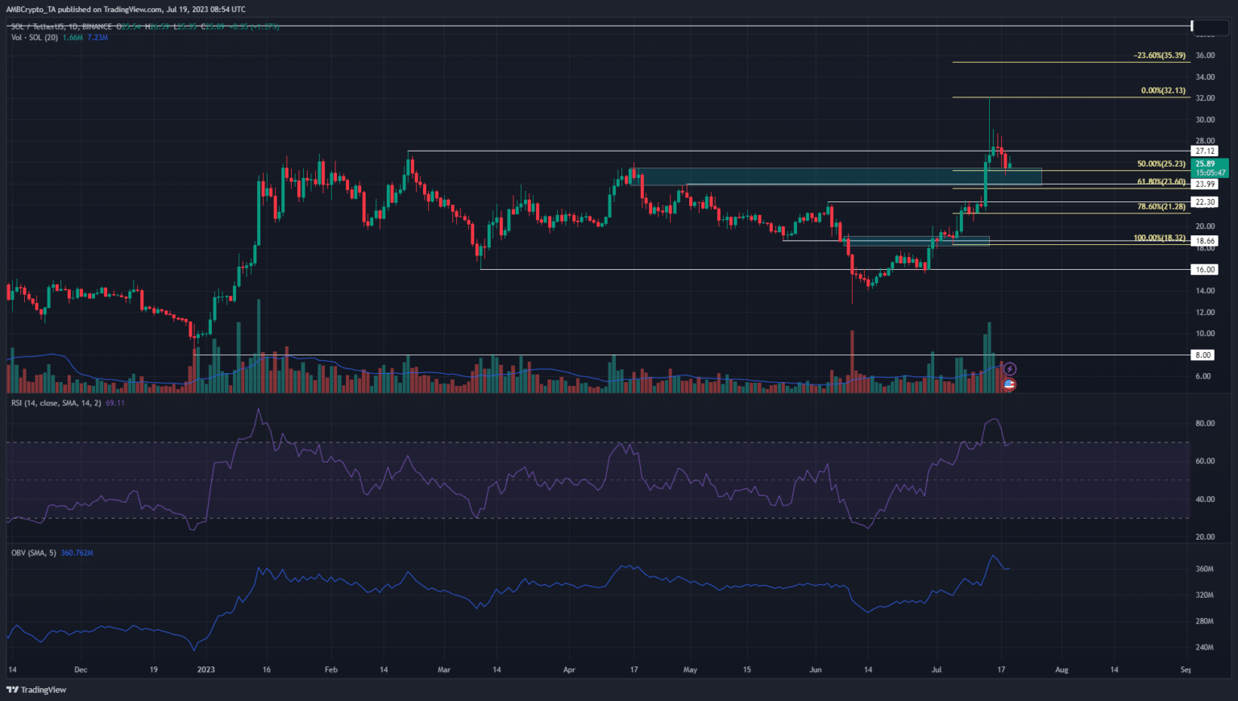Click the 22.30 price level label
This screenshot has height=701, width=1238.
point(1205,202)
